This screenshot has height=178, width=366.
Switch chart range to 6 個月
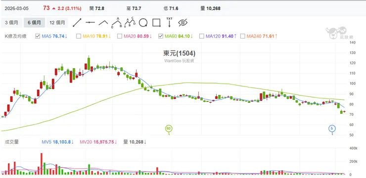34,23
